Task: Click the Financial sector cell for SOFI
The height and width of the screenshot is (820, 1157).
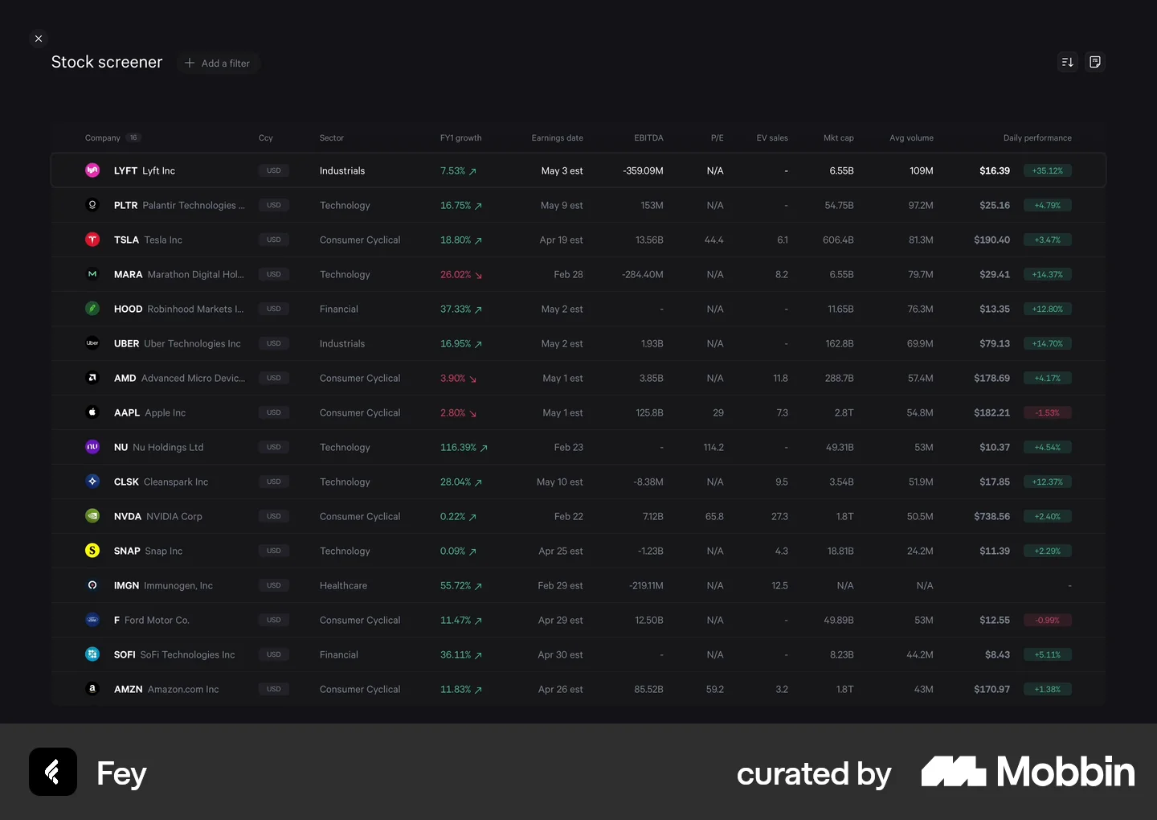Action: pos(339,654)
